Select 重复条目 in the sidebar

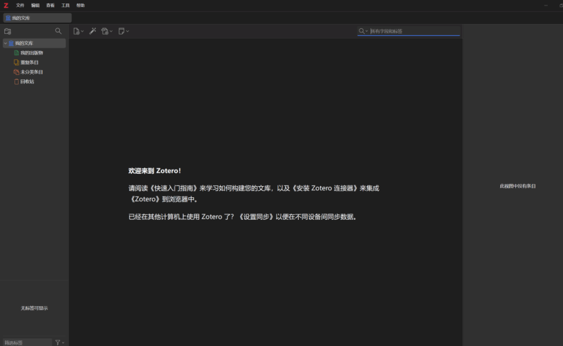[30, 63]
